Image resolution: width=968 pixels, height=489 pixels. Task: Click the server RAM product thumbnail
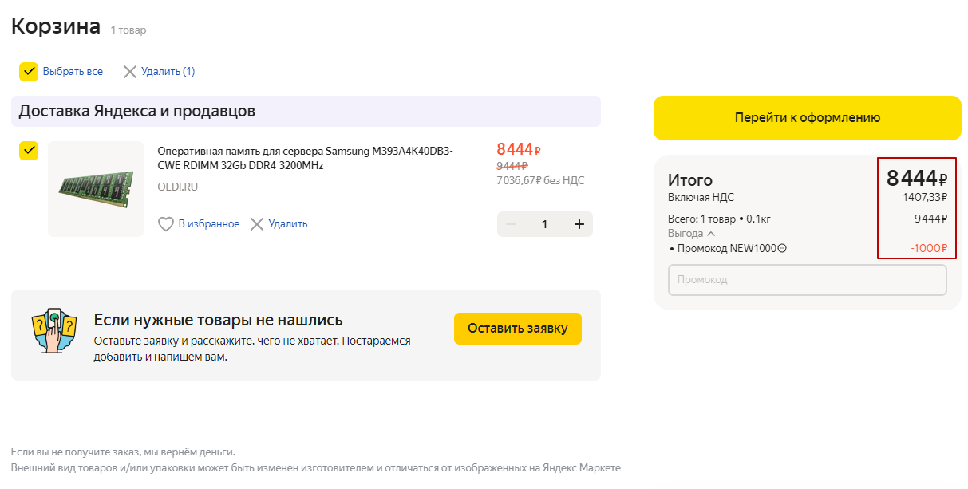96,189
